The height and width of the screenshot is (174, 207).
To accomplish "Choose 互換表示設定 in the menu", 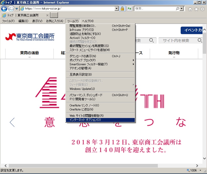I will [x=81, y=75].
